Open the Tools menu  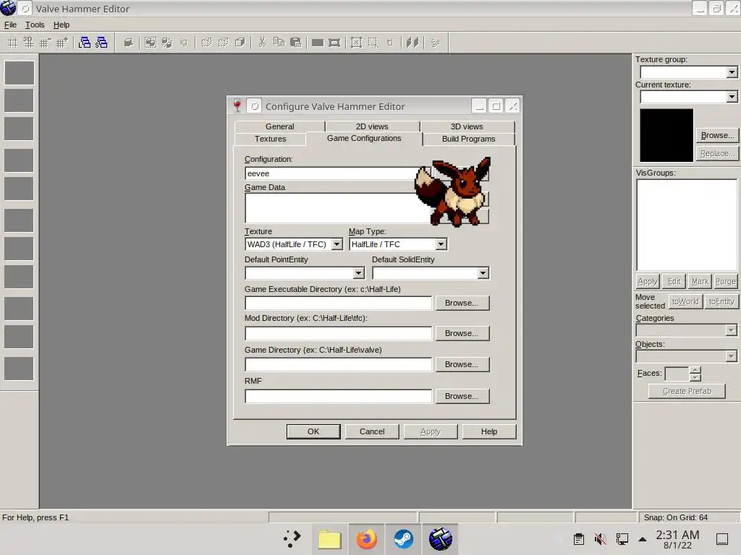35,25
